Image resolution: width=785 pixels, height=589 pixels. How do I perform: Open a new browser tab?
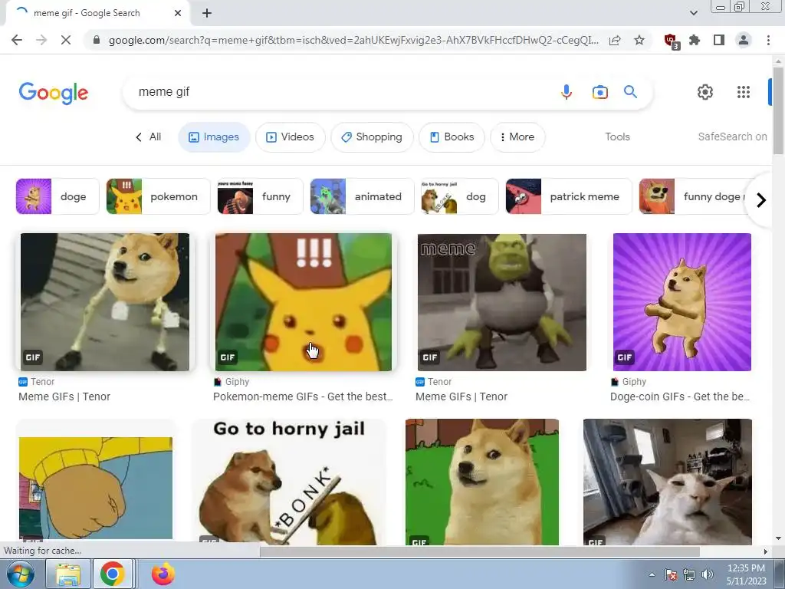coord(207,13)
